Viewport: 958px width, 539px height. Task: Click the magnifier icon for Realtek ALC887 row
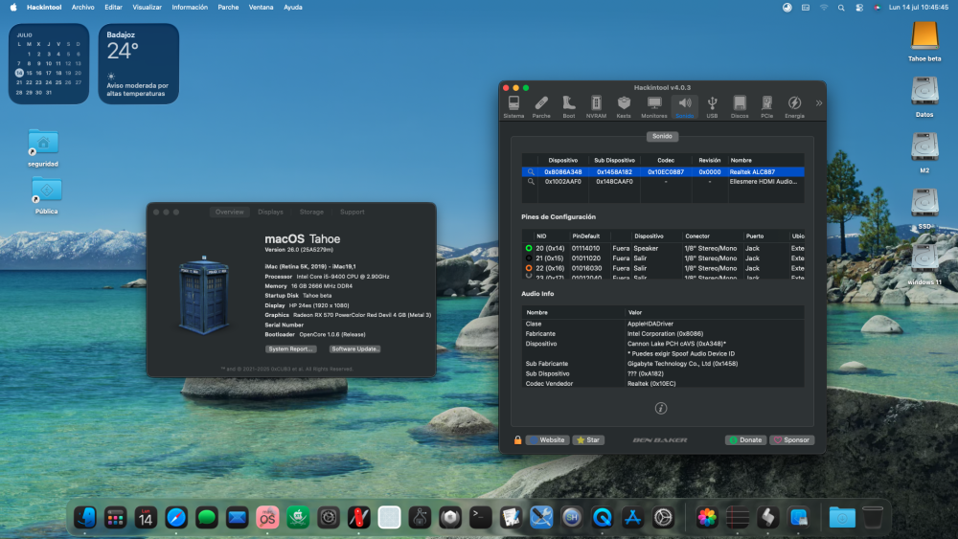click(531, 172)
